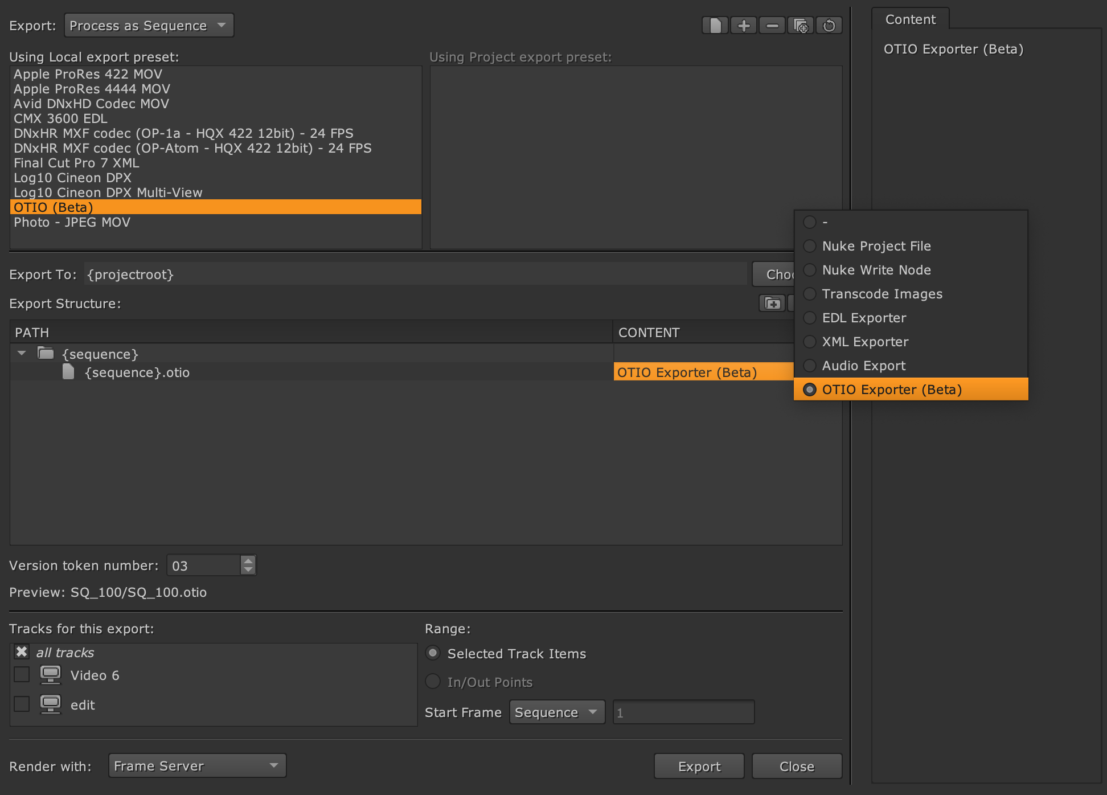Click the Start Frame number field
This screenshot has width=1107, height=795.
coord(683,712)
